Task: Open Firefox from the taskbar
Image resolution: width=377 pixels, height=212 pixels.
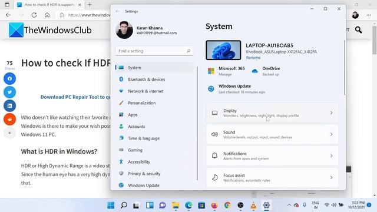Action: click(214, 206)
